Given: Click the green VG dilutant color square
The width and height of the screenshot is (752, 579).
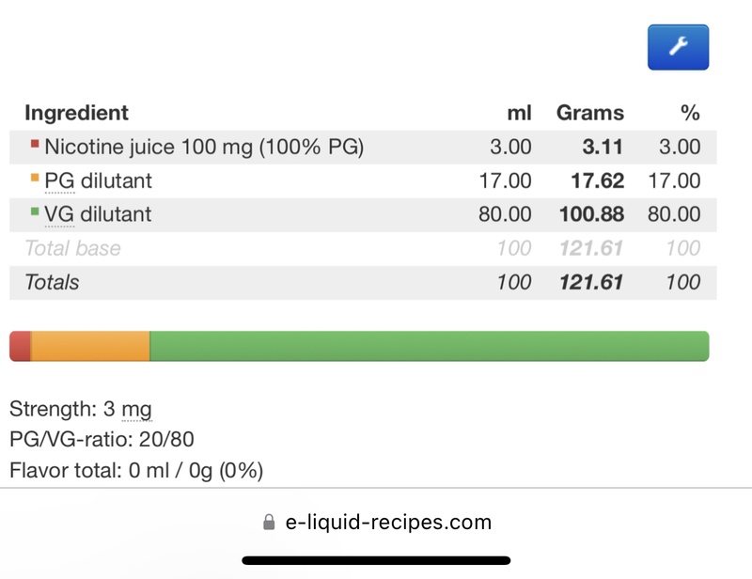Looking at the screenshot, I should pos(35,211).
